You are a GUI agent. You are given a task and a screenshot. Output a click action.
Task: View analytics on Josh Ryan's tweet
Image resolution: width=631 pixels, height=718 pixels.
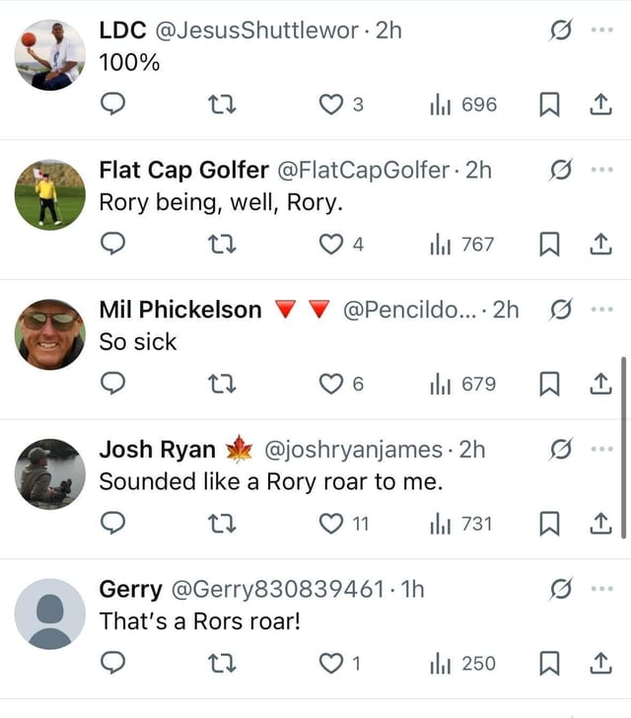[x=461, y=525]
